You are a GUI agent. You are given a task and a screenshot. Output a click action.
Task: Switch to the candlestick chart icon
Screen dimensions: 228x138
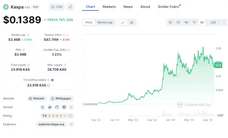point(132,23)
